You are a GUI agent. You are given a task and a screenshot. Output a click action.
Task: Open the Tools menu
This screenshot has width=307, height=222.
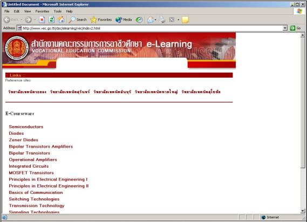click(58, 11)
